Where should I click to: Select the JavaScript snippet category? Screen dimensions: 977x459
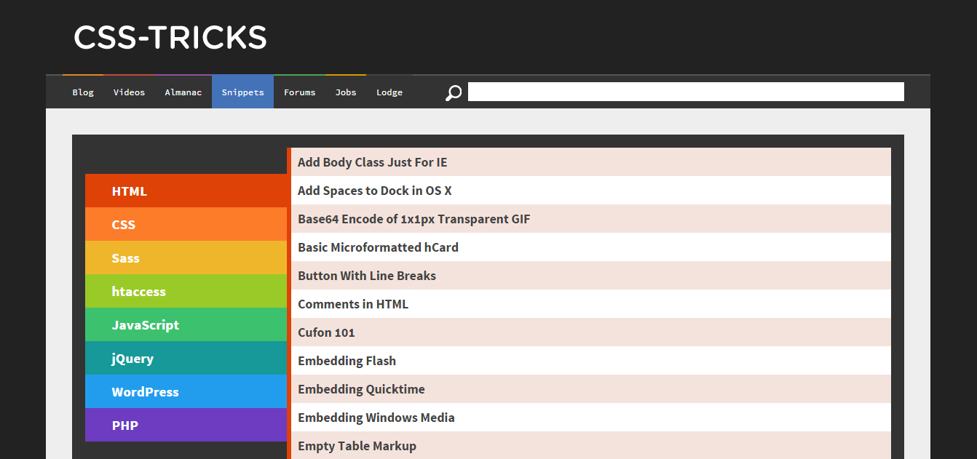pos(186,324)
